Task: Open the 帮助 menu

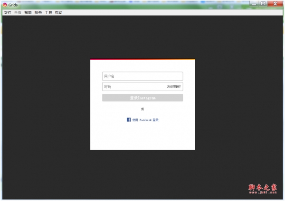Action: [x=58, y=12]
